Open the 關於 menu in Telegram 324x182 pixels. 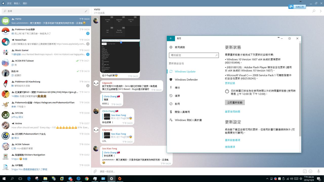click(25, 3)
